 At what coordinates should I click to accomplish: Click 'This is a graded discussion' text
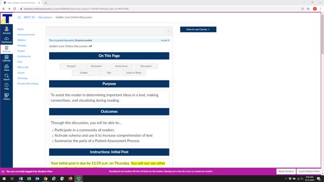[x=62, y=40]
